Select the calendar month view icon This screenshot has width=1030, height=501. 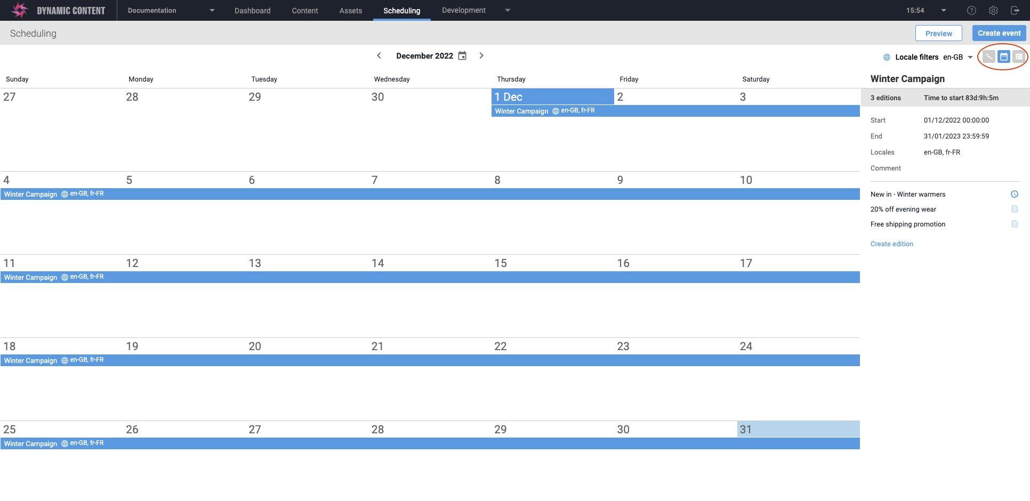tap(1003, 56)
